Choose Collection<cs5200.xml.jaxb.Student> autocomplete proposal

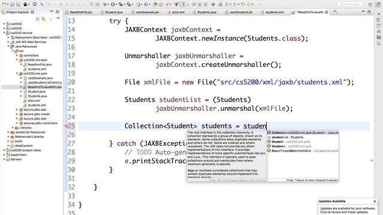pyautogui.click(x=303, y=133)
